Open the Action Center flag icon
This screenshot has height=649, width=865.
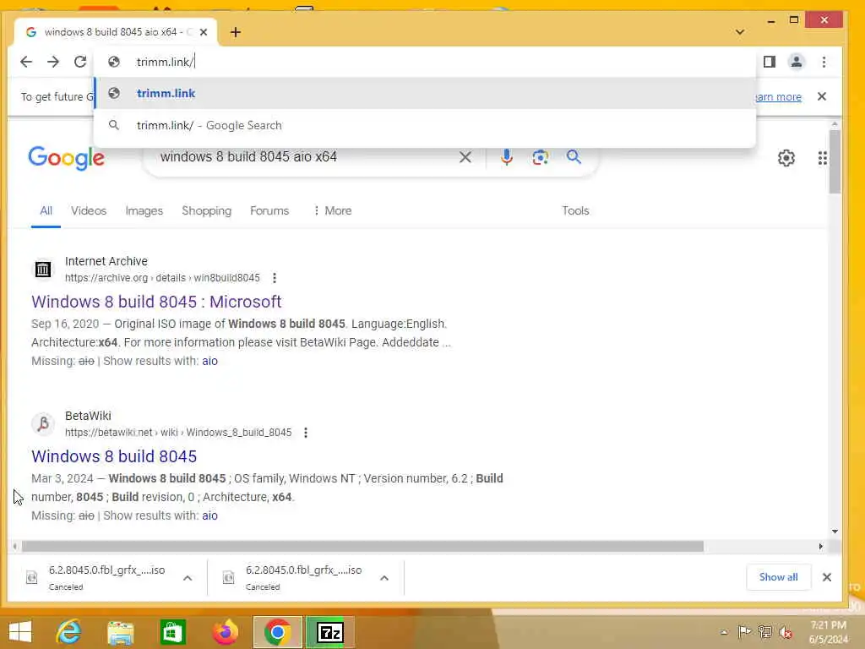745,631
